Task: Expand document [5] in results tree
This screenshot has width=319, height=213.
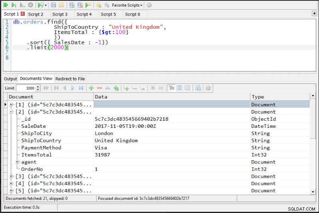Action: pyautogui.click(x=11, y=191)
